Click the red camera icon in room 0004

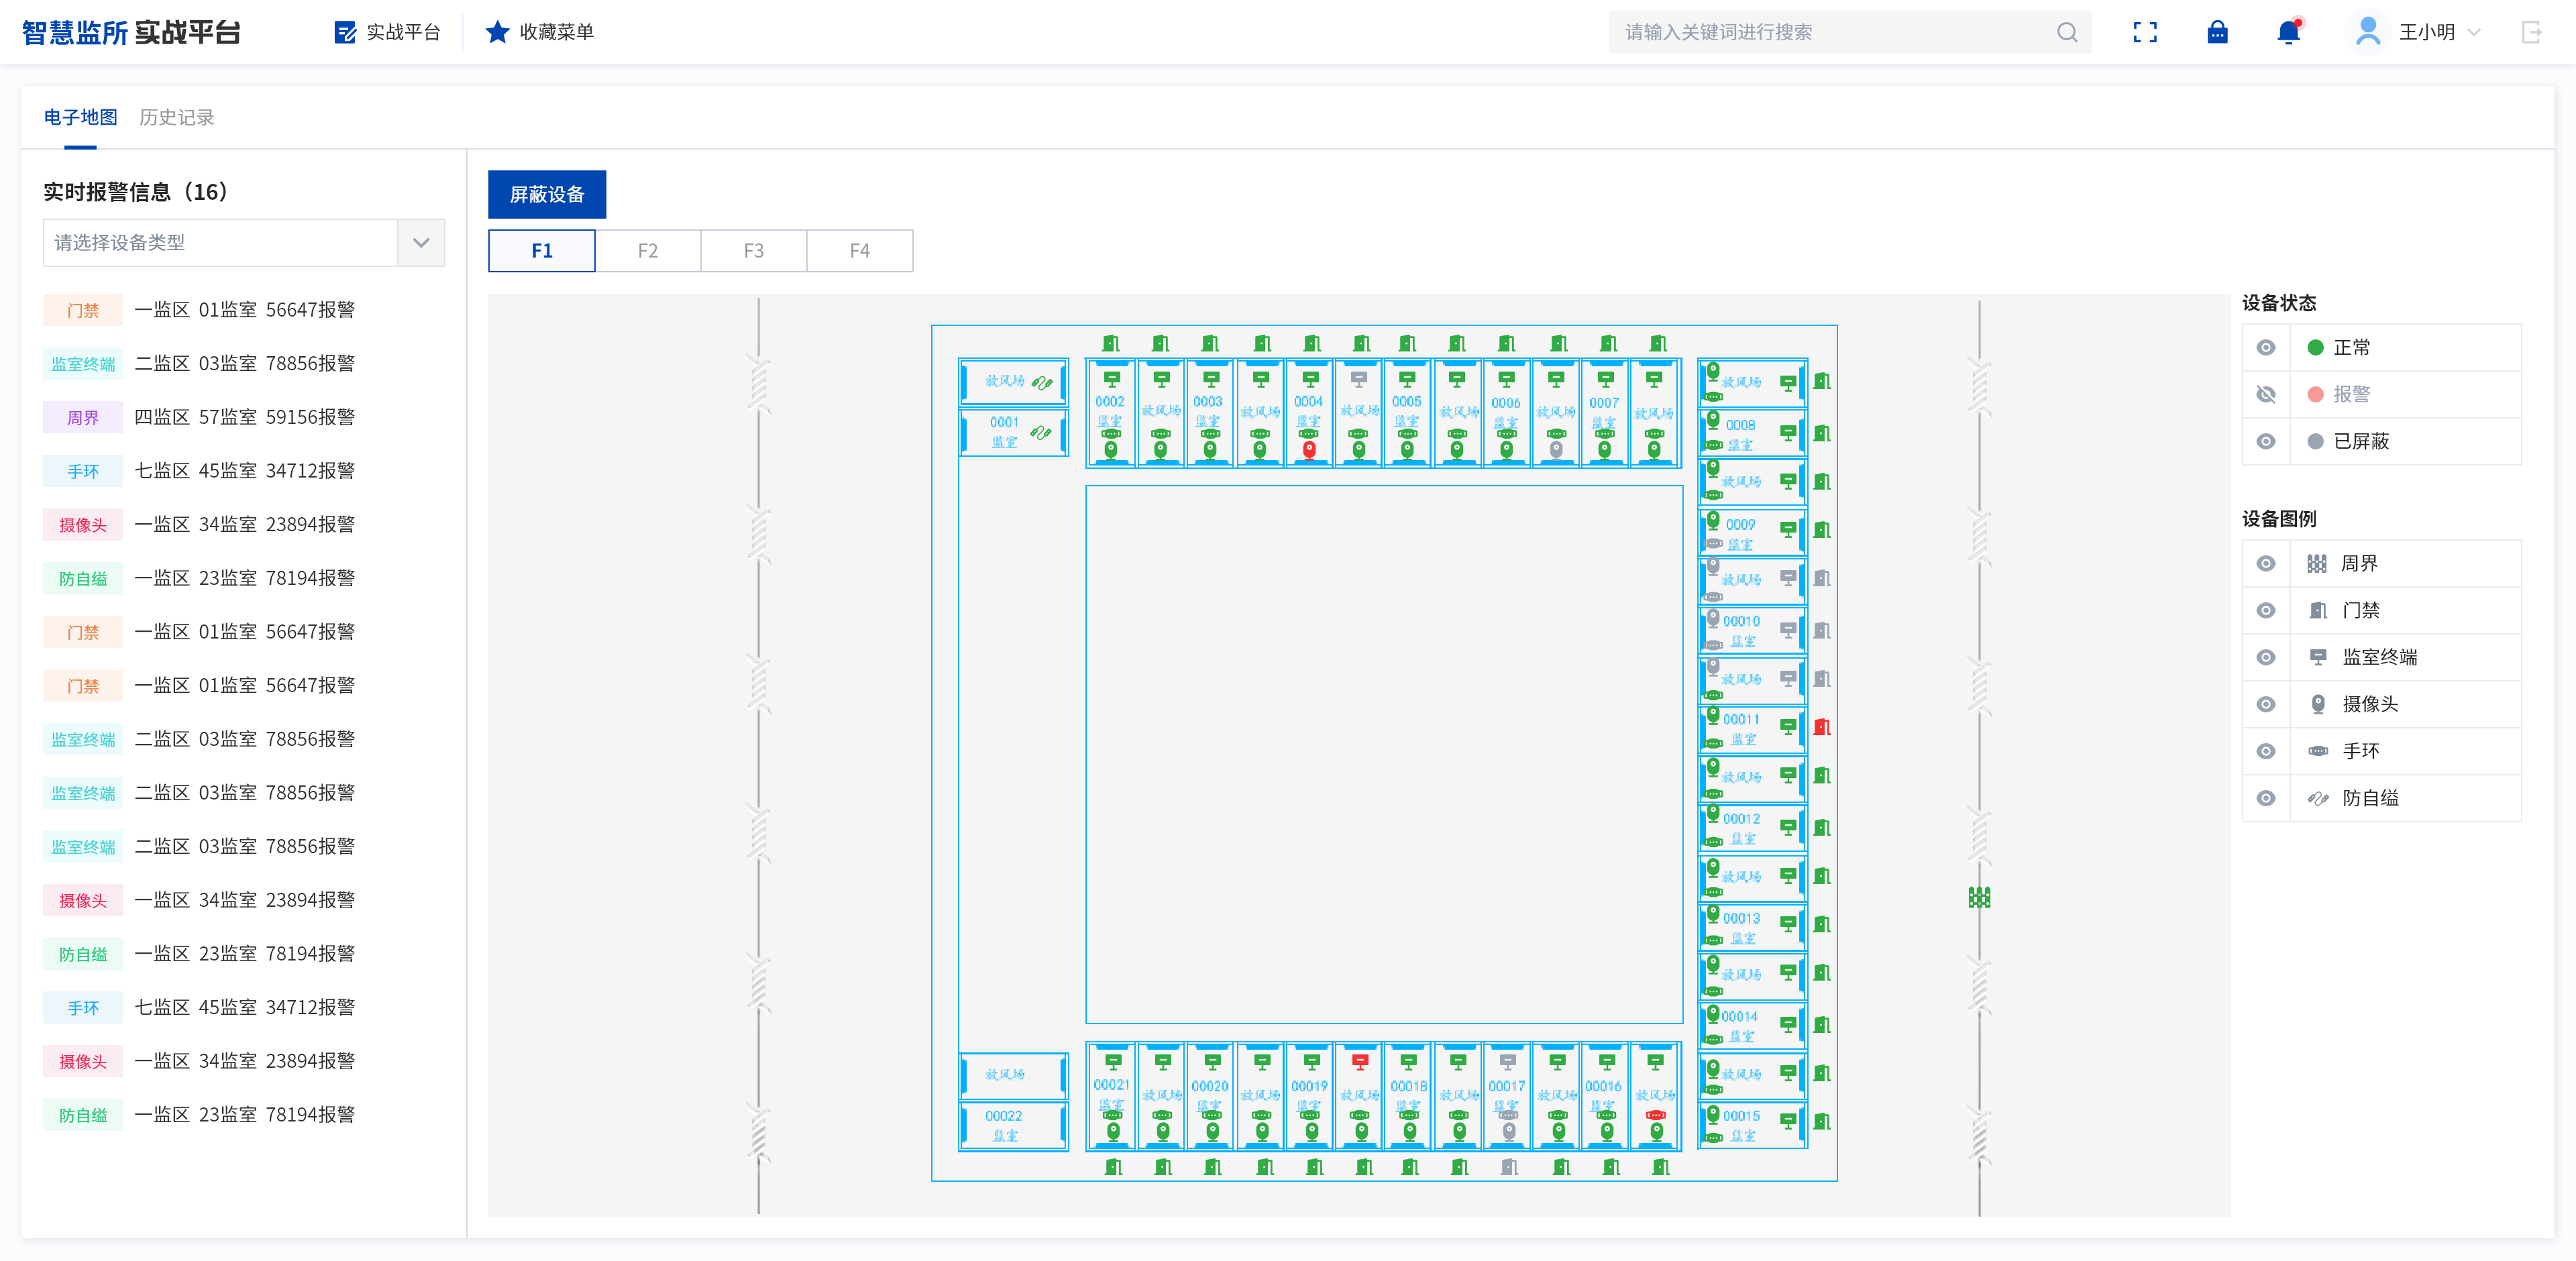(1309, 450)
